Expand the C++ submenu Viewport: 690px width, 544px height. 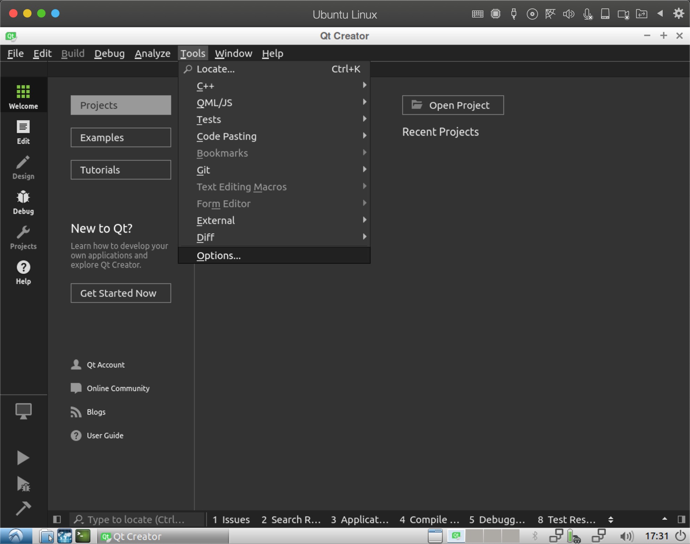[x=274, y=86]
